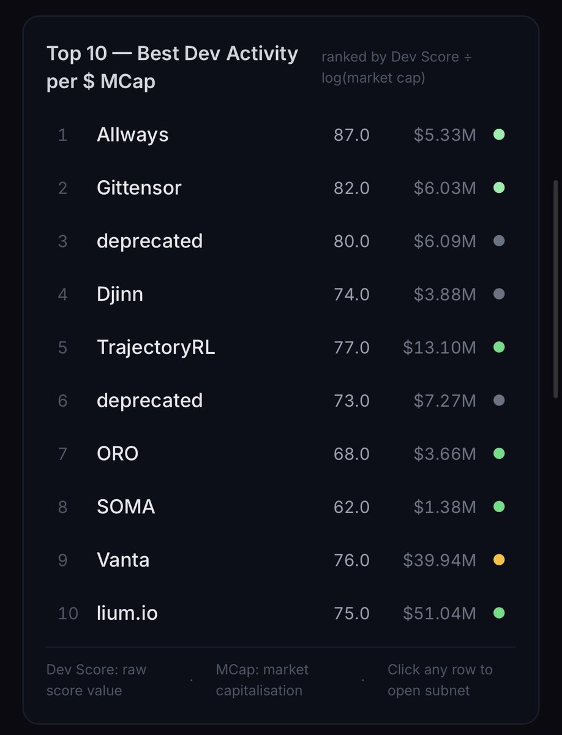
Task: Select the Djinn subnet name
Action: point(120,295)
